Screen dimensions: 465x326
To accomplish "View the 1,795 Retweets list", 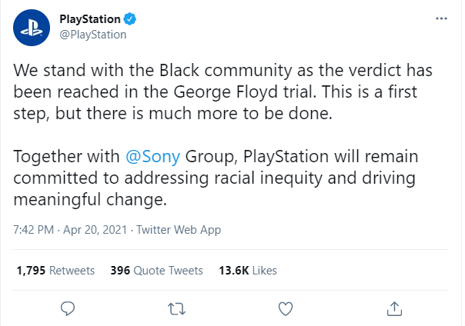I will [x=55, y=271].
